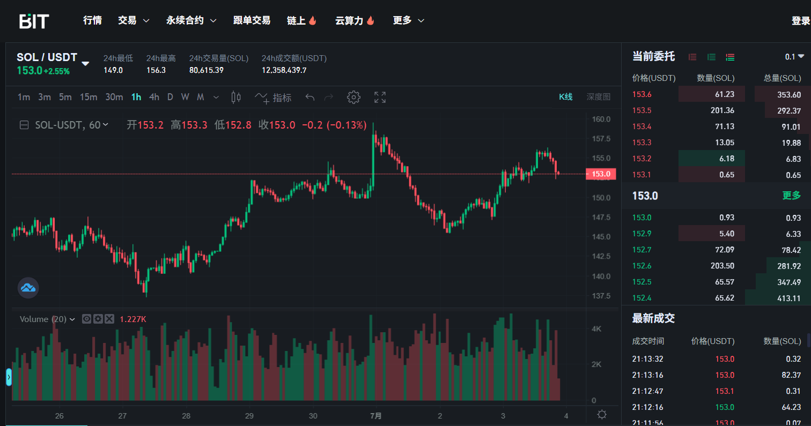Click the chart settings gear icon
This screenshot has height=426, width=811.
(353, 97)
